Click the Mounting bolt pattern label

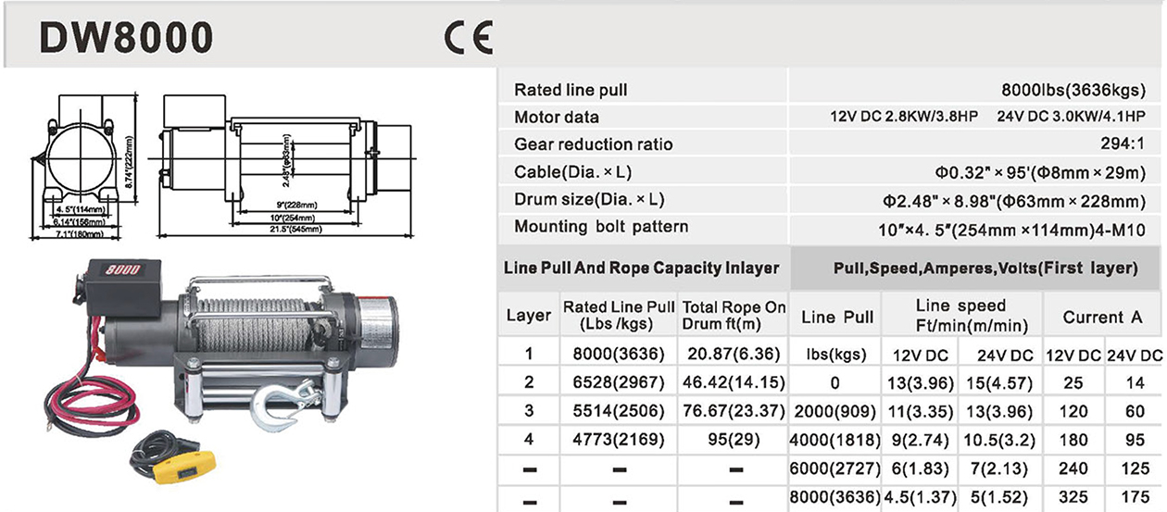pos(601,227)
